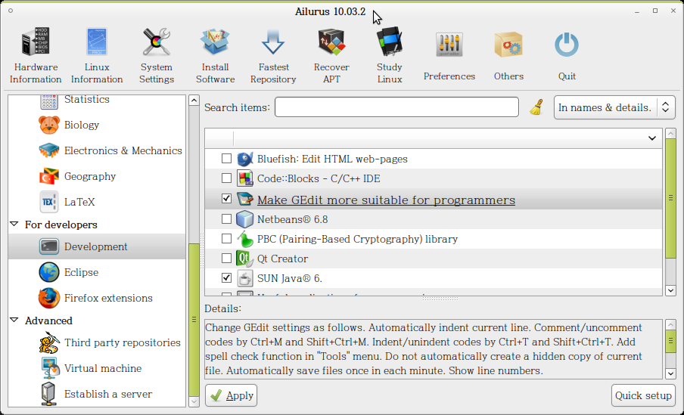Collapse the Advanced group

(x=14, y=320)
